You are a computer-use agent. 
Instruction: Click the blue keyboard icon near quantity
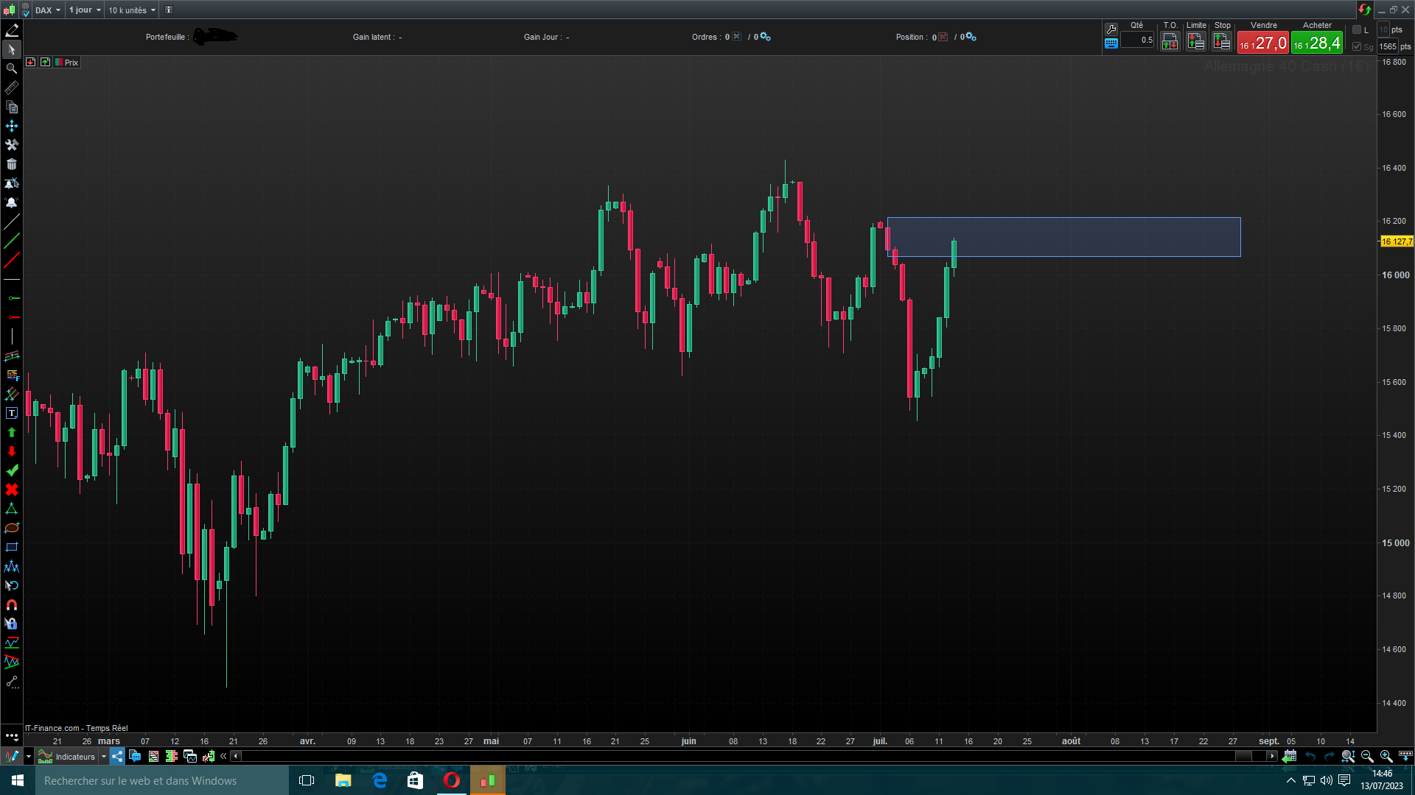[1111, 43]
